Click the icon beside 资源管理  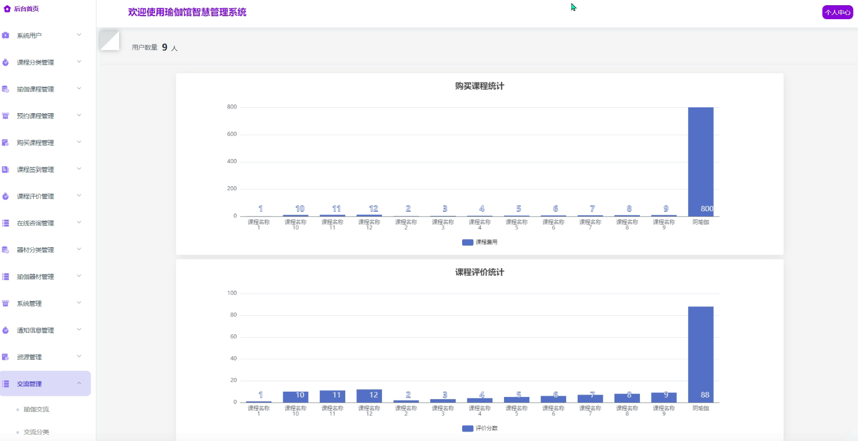tap(5, 357)
